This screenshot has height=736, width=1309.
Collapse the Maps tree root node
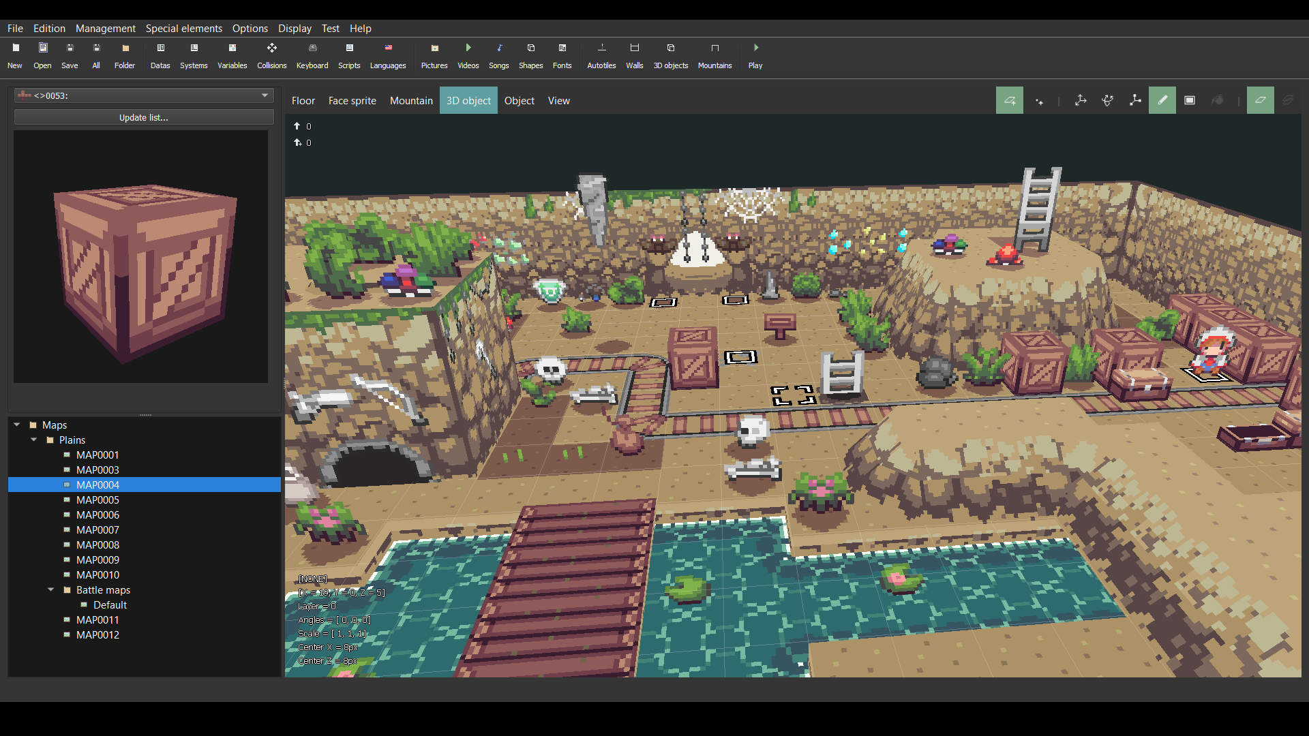coord(16,424)
